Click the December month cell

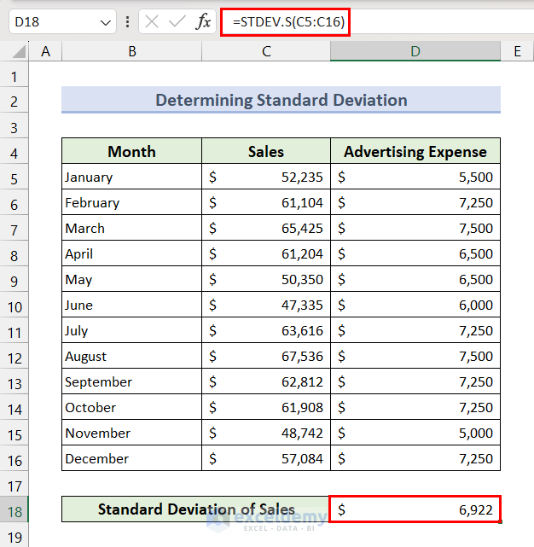point(131,459)
